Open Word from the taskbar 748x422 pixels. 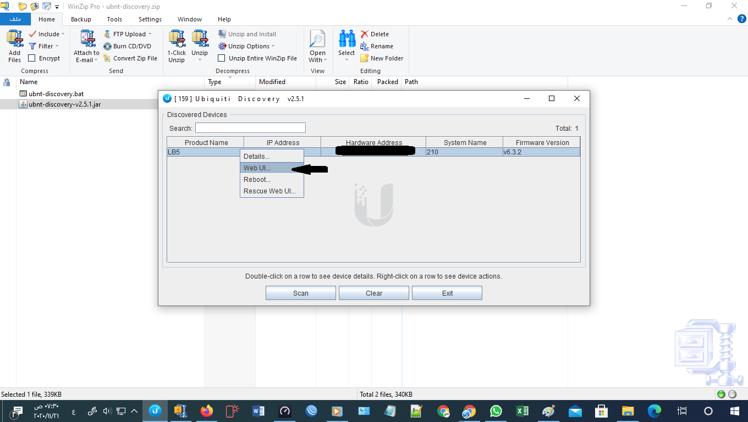[x=258, y=410]
